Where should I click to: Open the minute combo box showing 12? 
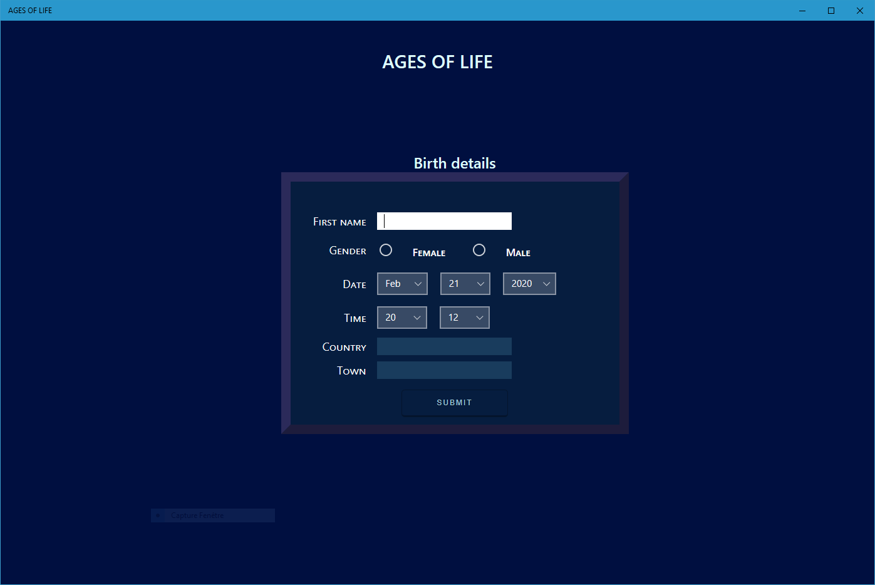coord(464,317)
